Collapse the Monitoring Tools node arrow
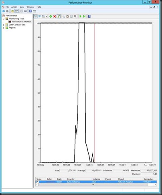Screen dimensions: 162x195 click(x=4, y=19)
